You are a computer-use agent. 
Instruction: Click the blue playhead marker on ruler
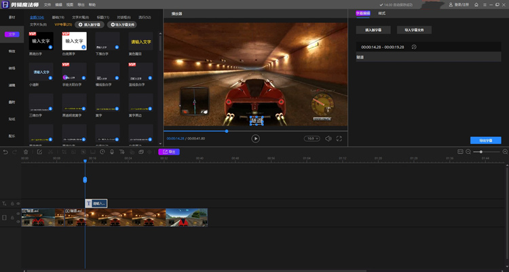click(x=85, y=161)
